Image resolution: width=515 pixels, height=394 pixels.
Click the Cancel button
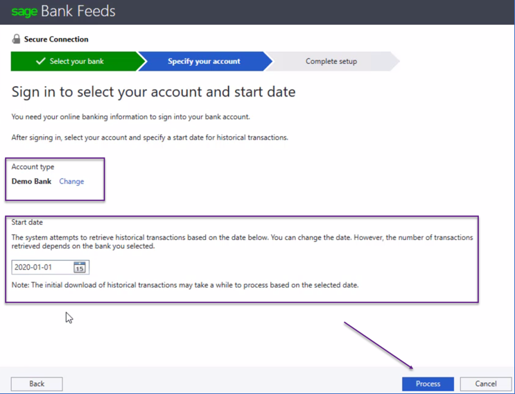point(485,384)
